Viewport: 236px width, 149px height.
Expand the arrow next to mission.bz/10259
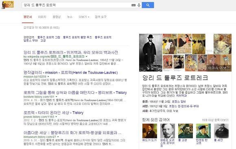48,77
